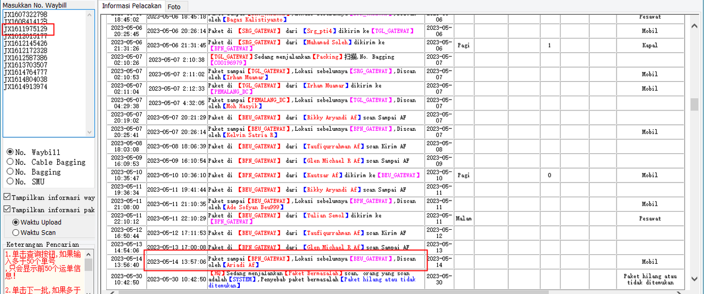Click scan time 2023-05-06 20:26:14 cell
704x294 pixels.
pyautogui.click(x=177, y=31)
